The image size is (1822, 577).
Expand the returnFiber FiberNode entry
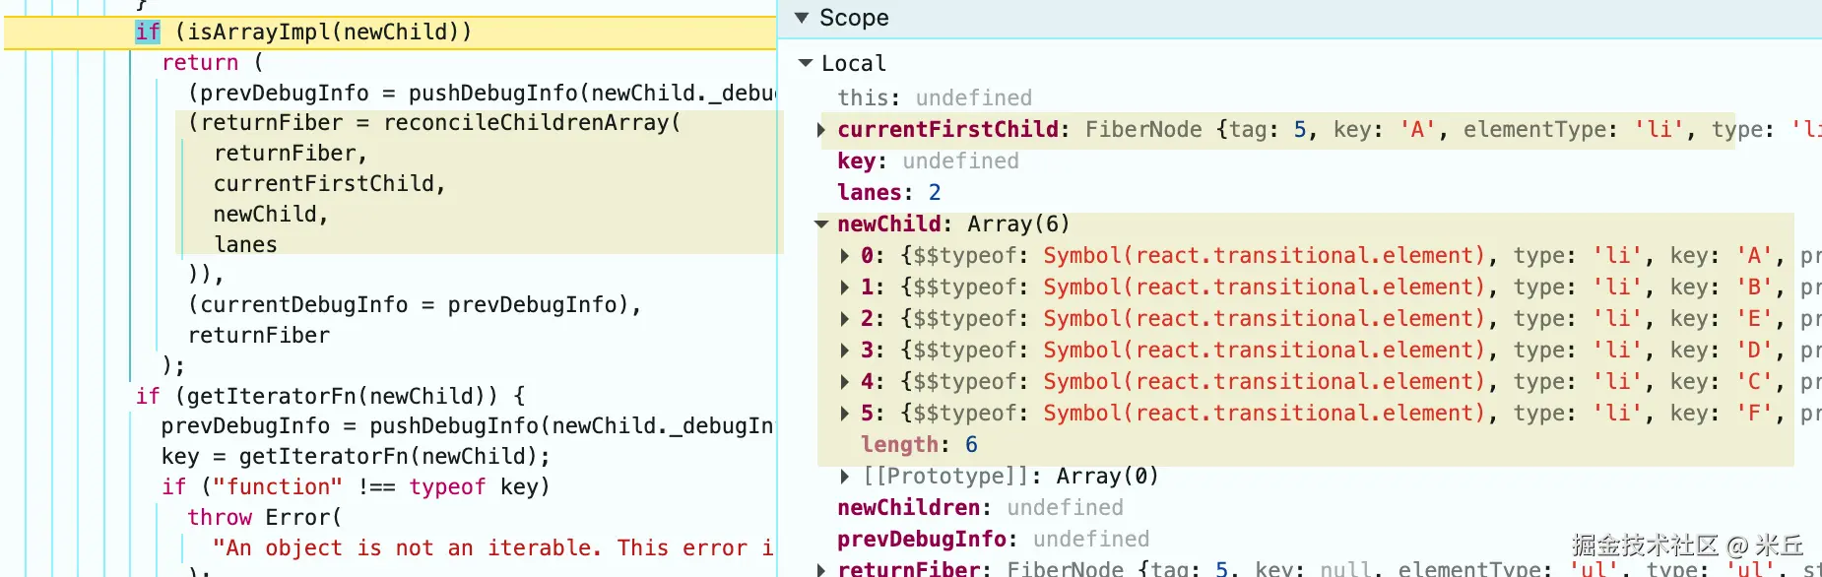[x=821, y=569]
